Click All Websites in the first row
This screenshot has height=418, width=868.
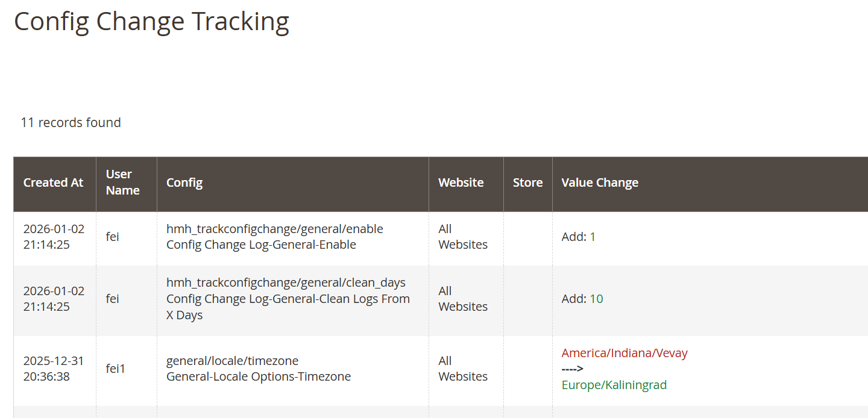(462, 236)
